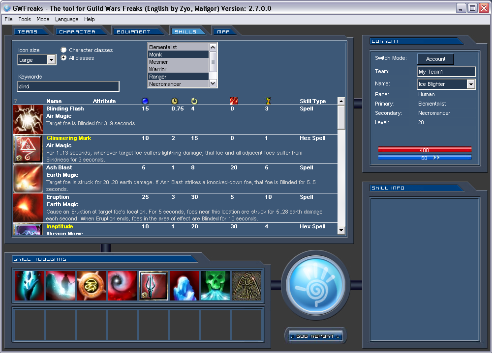492x353 pixels.
Task: Click the Account switch mode button
Action: (x=435, y=59)
